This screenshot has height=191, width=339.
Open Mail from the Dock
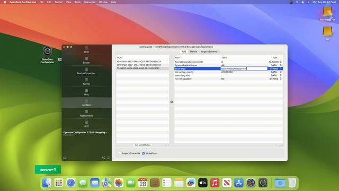(95, 183)
